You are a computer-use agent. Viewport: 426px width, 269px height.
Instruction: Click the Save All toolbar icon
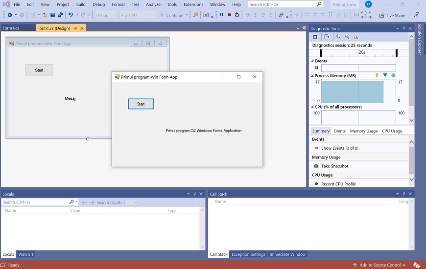[60, 15]
